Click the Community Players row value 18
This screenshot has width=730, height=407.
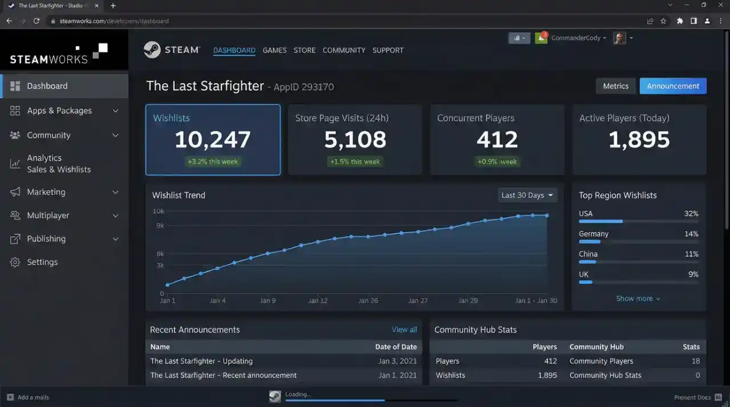[x=695, y=361]
